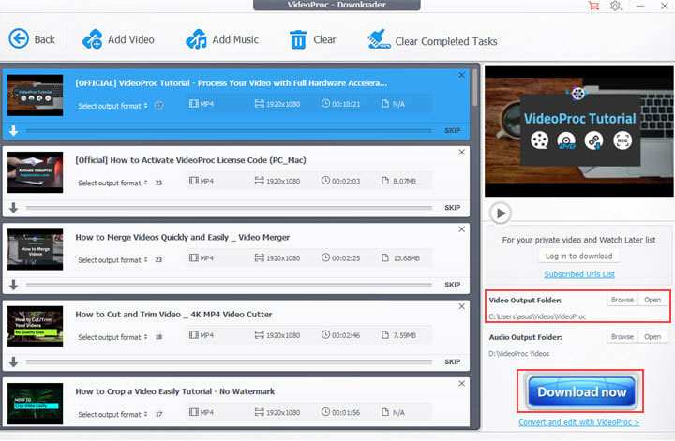
Task: Open Convert and edit with VideoProc link
Action: [x=579, y=422]
